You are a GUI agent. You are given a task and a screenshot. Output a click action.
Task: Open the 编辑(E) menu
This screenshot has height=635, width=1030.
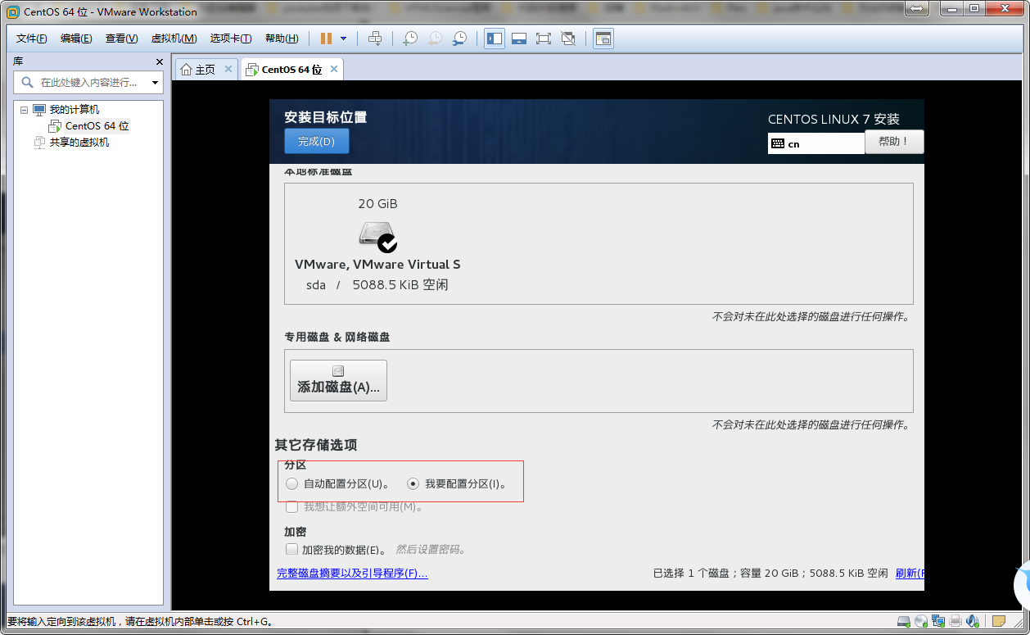[x=76, y=39]
